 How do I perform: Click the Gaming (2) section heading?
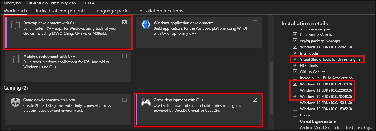(x=16, y=88)
